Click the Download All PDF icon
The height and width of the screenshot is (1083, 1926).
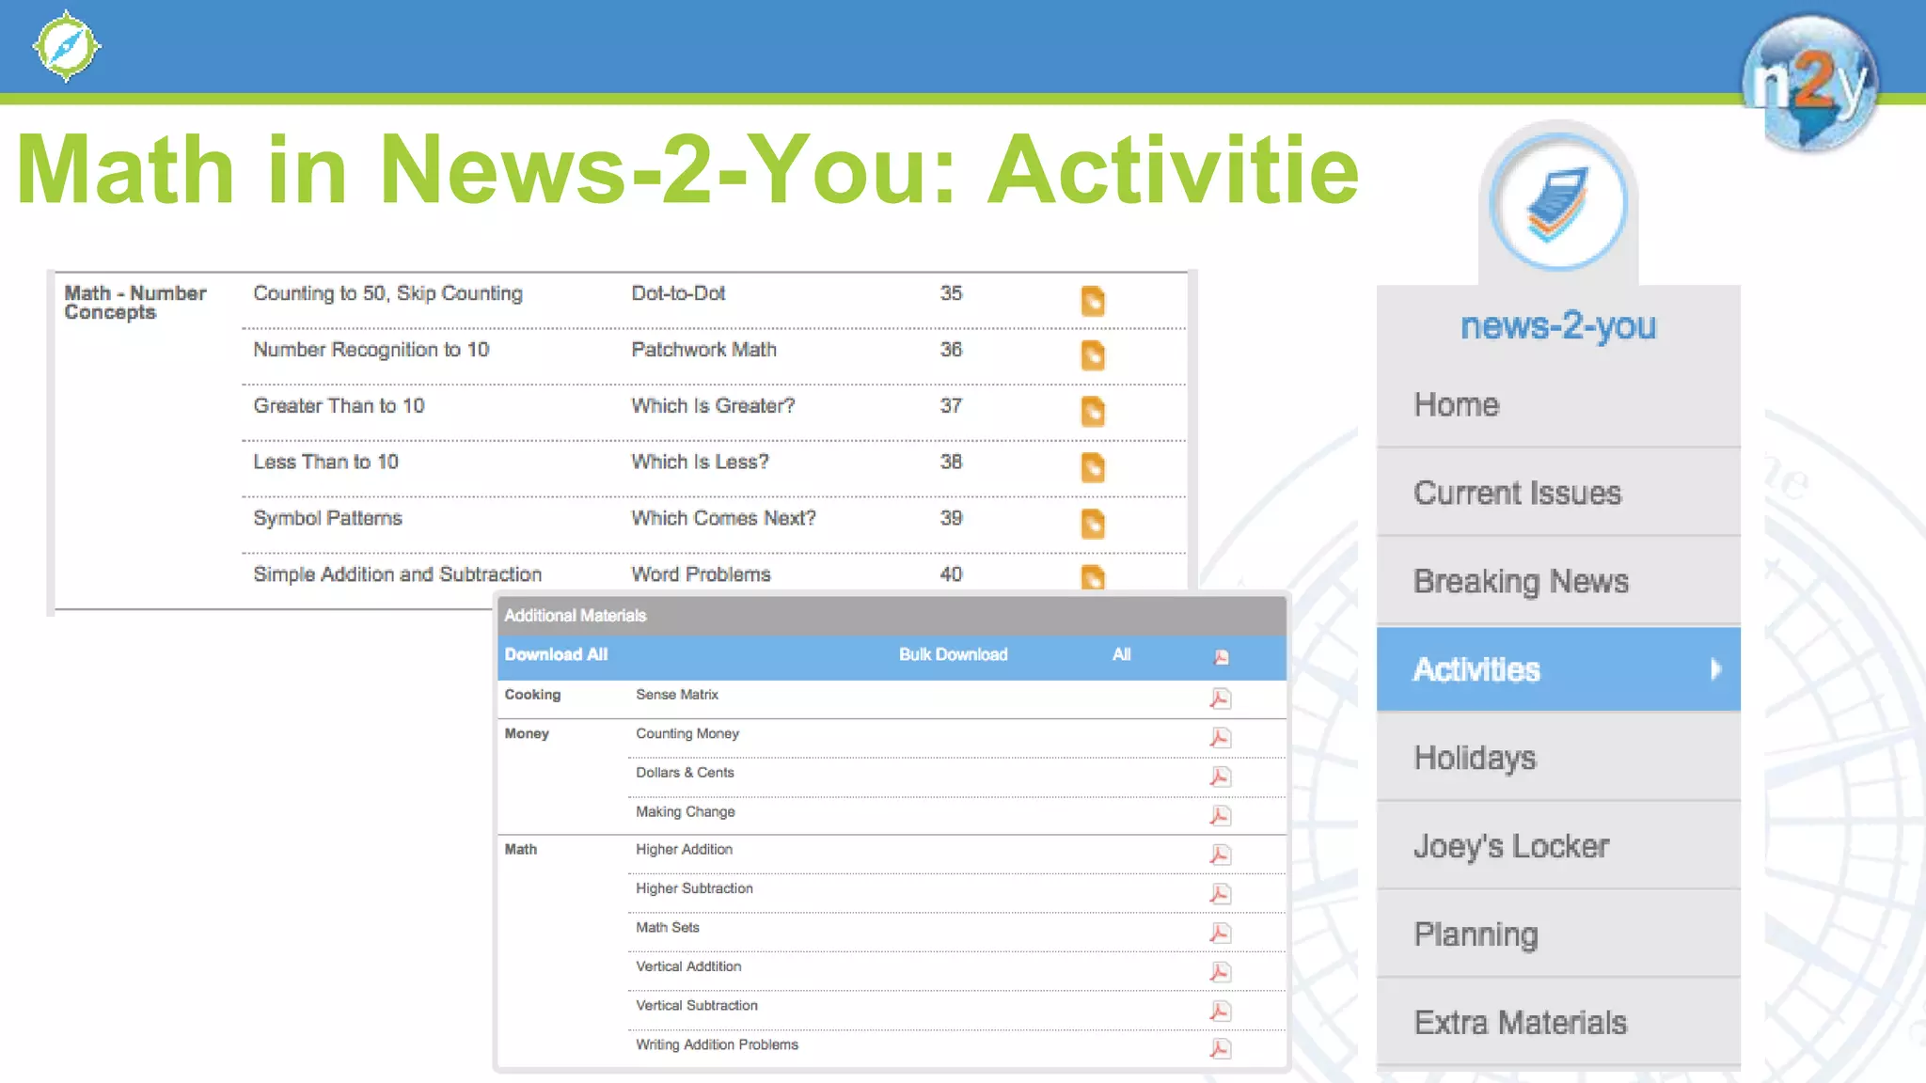(x=1221, y=657)
